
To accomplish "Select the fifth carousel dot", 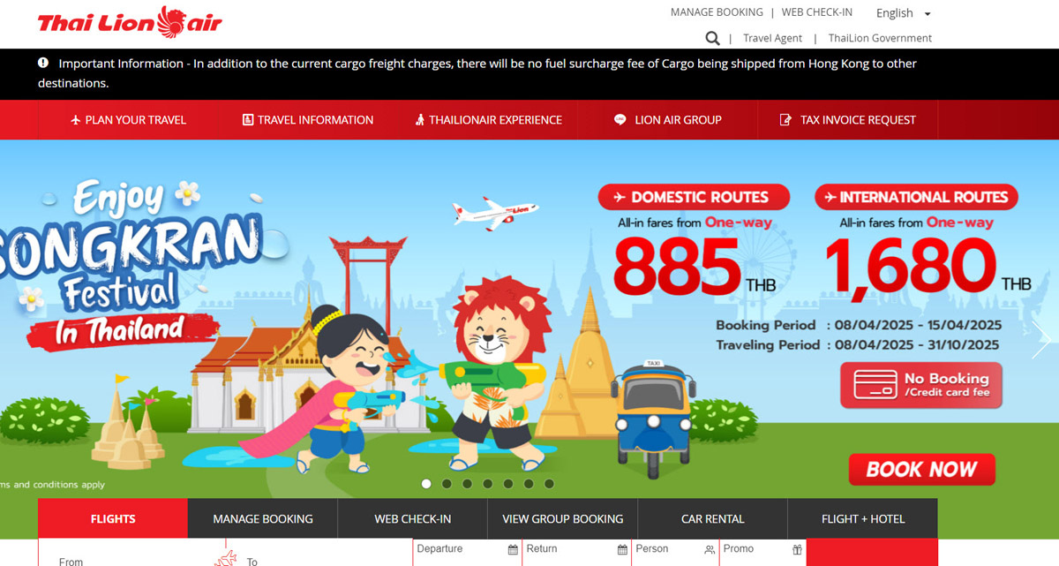I will coord(508,484).
